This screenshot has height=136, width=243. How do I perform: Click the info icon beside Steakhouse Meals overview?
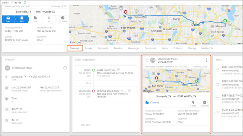(65, 68)
